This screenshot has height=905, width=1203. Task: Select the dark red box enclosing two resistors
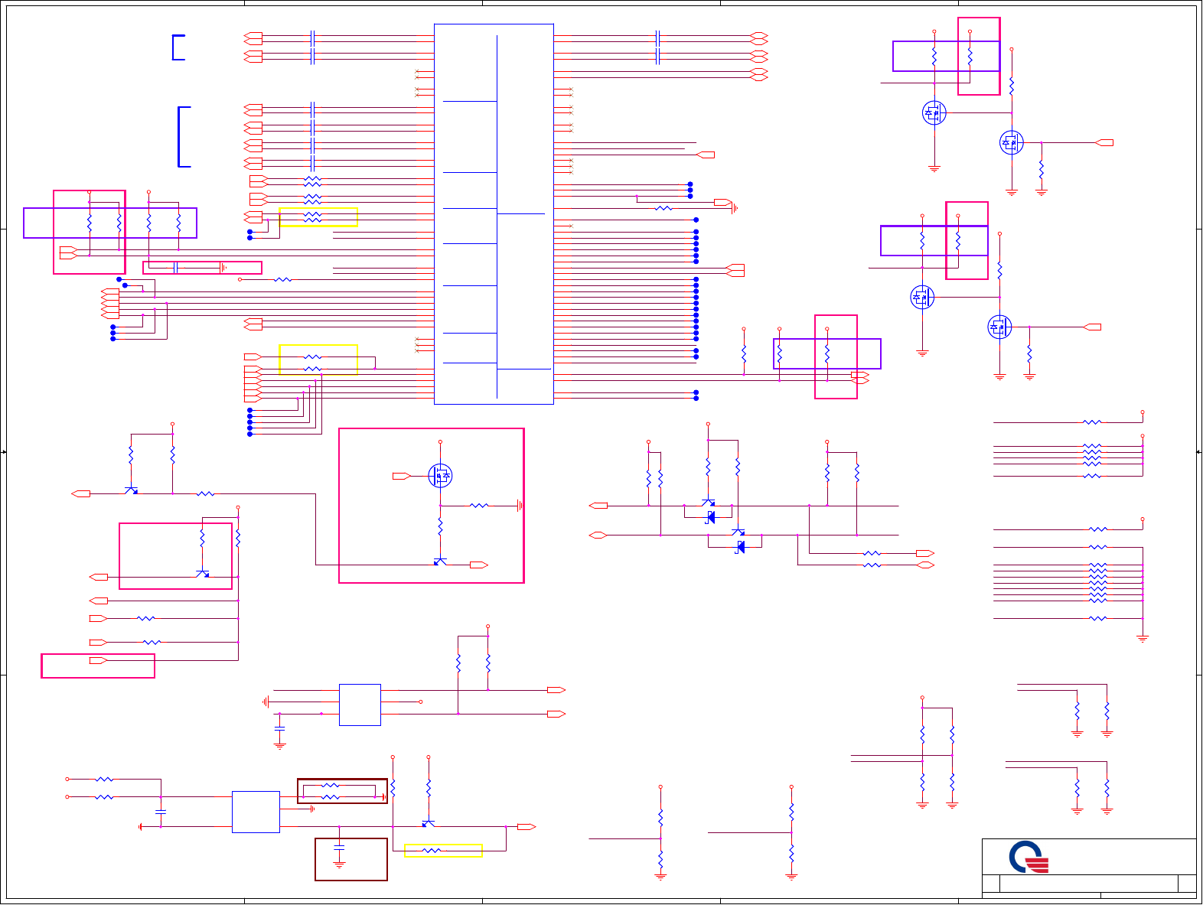tap(342, 791)
